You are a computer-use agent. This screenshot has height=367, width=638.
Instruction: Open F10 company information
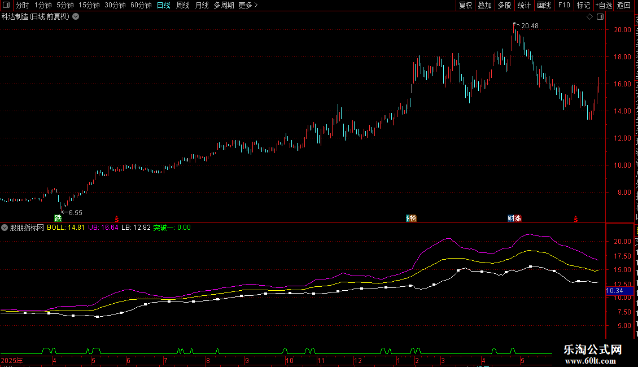click(564, 5)
